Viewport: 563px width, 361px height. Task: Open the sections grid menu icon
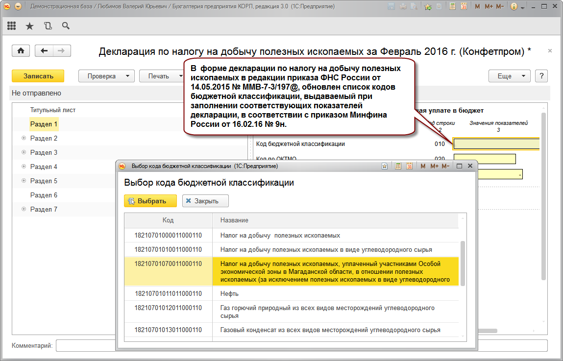point(12,26)
